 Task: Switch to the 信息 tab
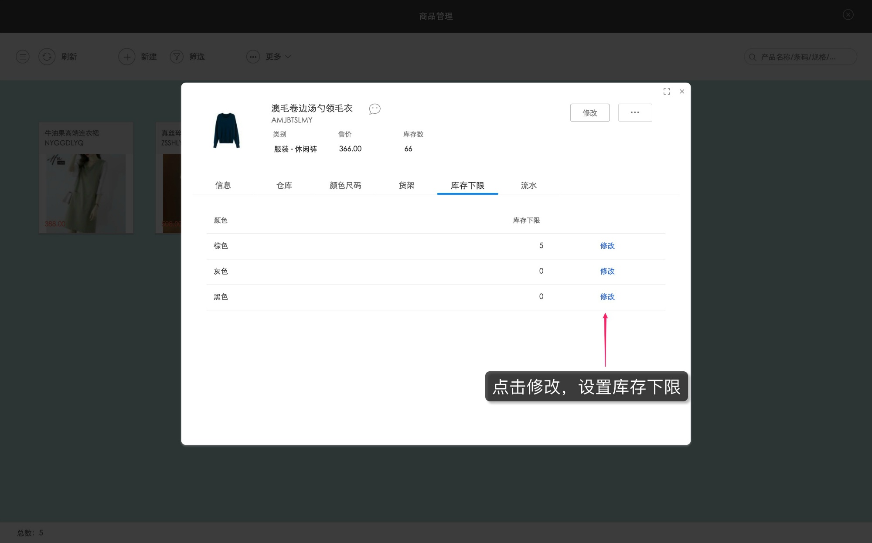coord(223,186)
